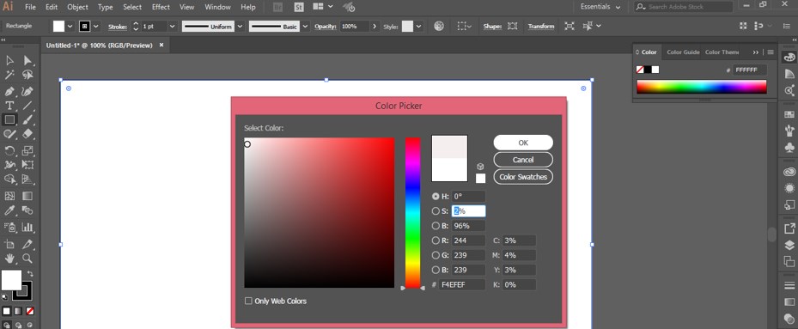Select the Curvature tool
The width and height of the screenshot is (798, 329).
click(x=27, y=91)
